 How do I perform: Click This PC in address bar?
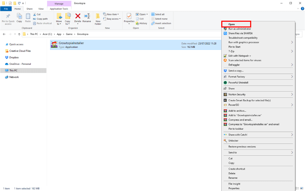tap(34, 34)
